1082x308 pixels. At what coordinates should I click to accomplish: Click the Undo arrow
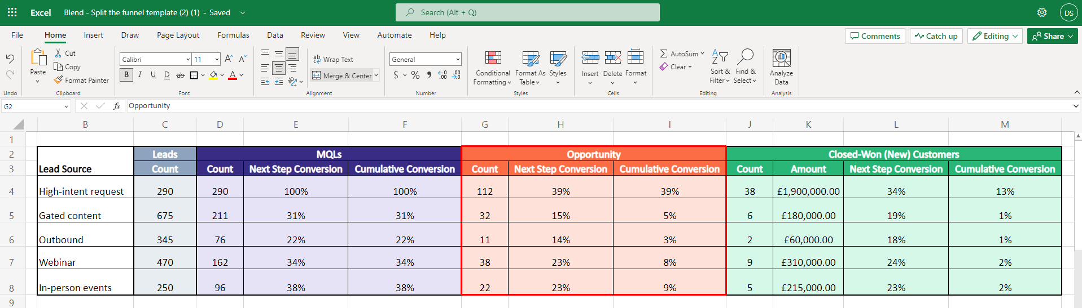click(10, 59)
